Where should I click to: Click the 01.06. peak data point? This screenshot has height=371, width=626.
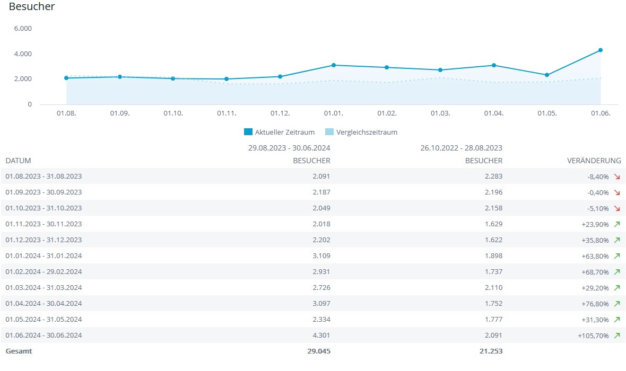click(600, 50)
